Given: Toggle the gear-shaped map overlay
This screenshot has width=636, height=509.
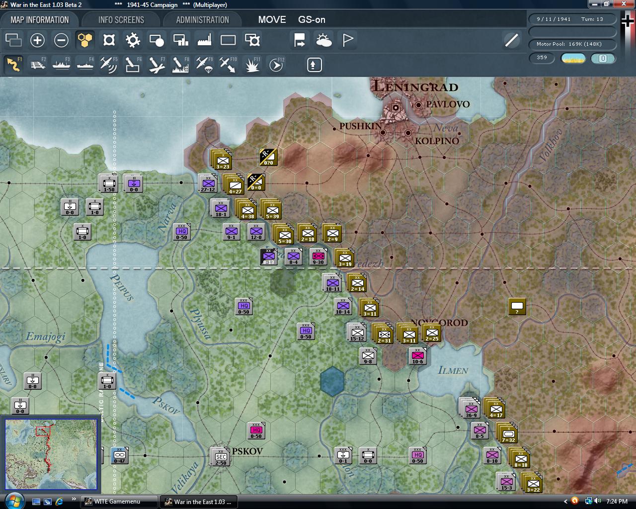Looking at the screenshot, I should [133, 40].
